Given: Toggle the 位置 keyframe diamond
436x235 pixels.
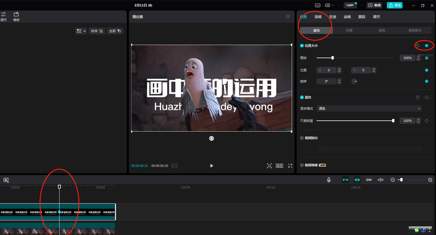Looking at the screenshot, I should coord(427,70).
